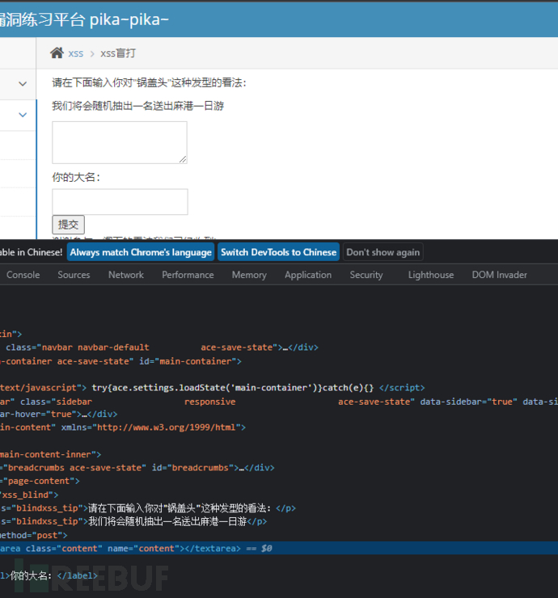Click the 你的大名 label on page

pyautogui.click(x=76, y=177)
